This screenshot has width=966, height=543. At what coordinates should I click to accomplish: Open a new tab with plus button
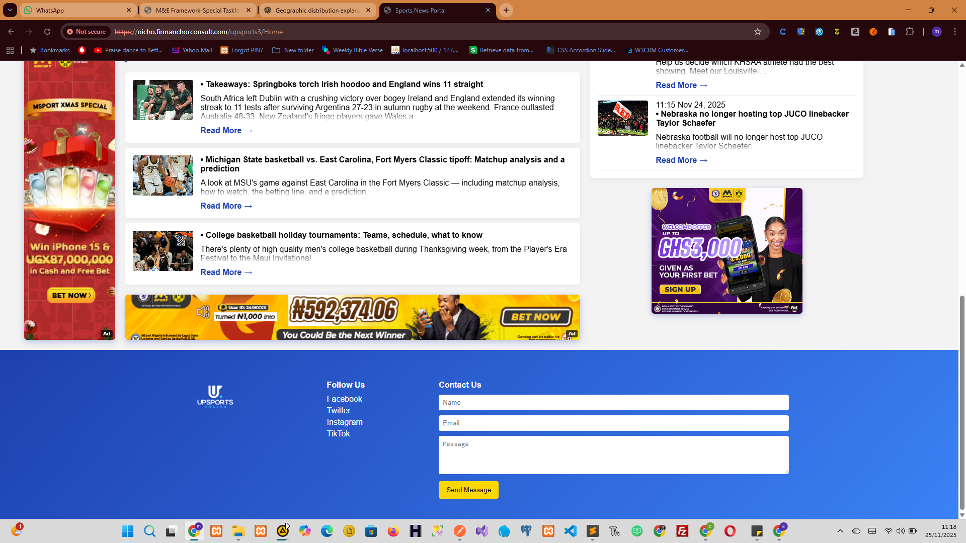click(506, 10)
